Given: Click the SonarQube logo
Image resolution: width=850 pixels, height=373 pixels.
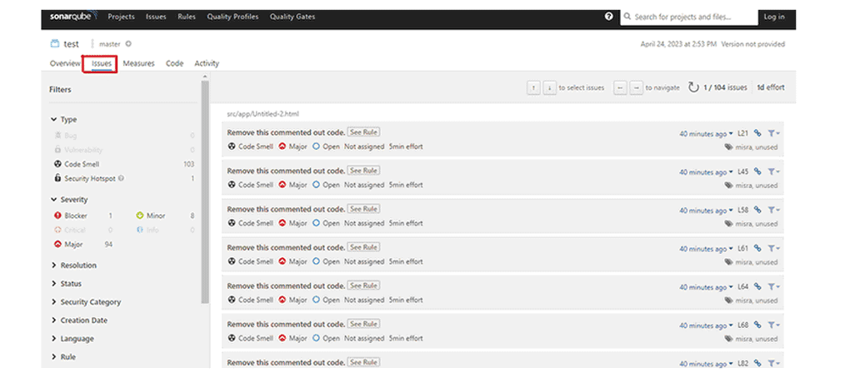Looking at the screenshot, I should (72, 17).
